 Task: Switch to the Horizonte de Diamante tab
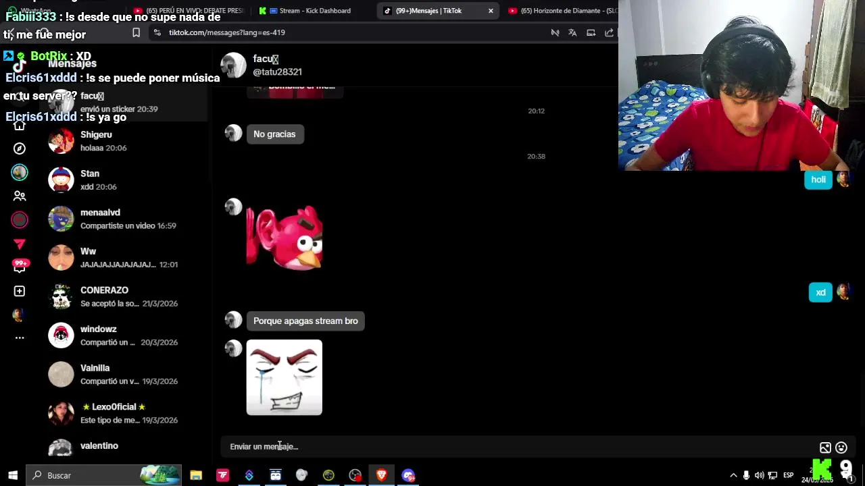[x=562, y=11]
